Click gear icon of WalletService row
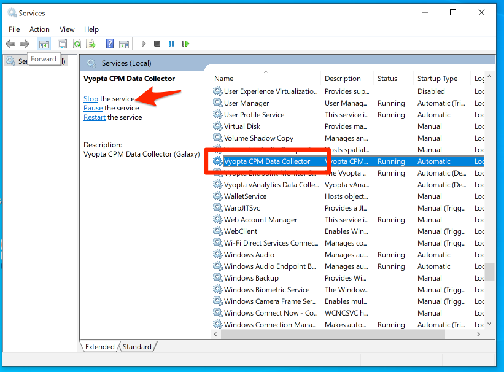The height and width of the screenshot is (372, 504). (217, 196)
